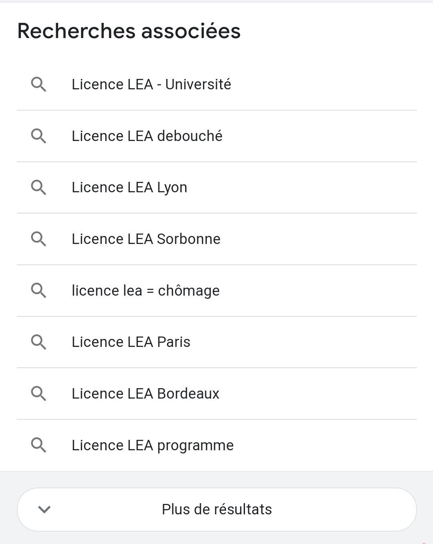Click empty space right of Licence LEA Paris row

tap(321, 342)
